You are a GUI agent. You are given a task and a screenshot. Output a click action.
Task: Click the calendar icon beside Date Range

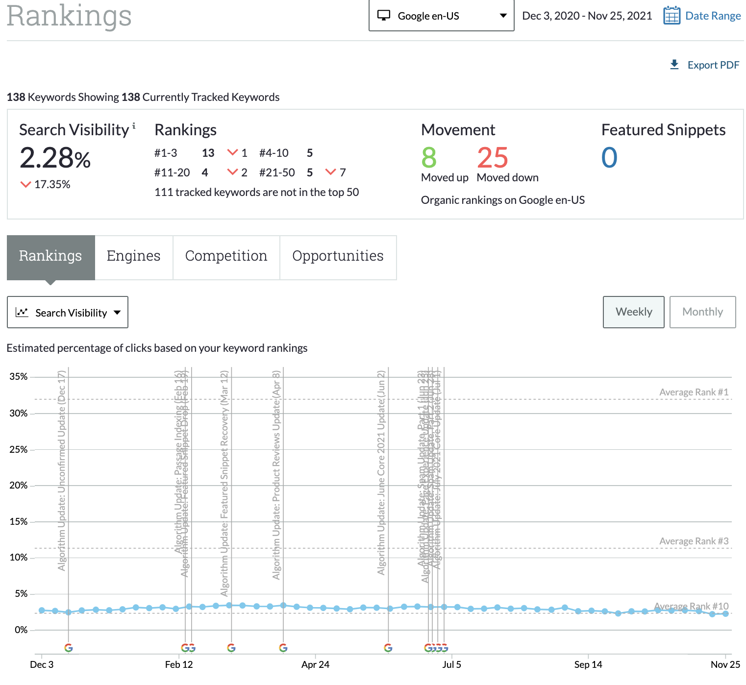click(x=671, y=16)
